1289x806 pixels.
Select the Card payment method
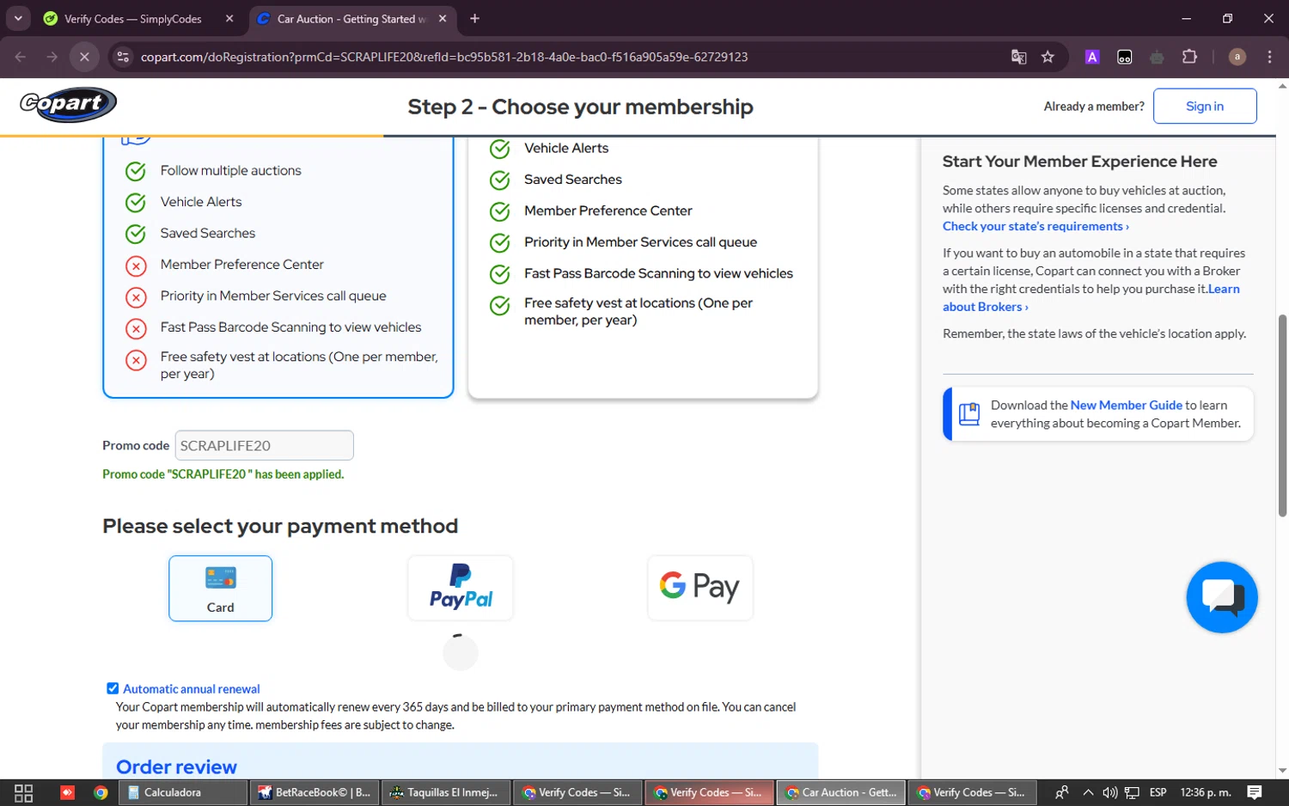pyautogui.click(x=220, y=589)
